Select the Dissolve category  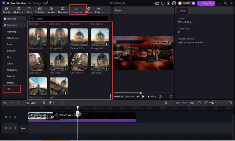11,51
